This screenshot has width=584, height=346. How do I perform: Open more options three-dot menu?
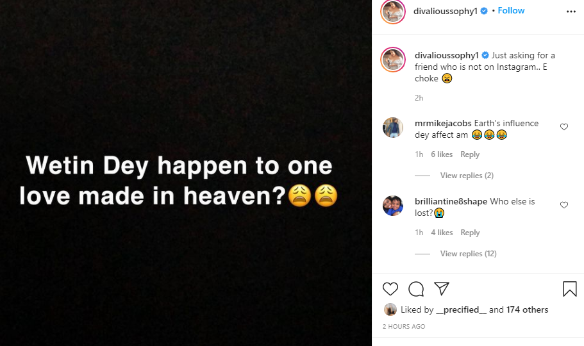571,12
